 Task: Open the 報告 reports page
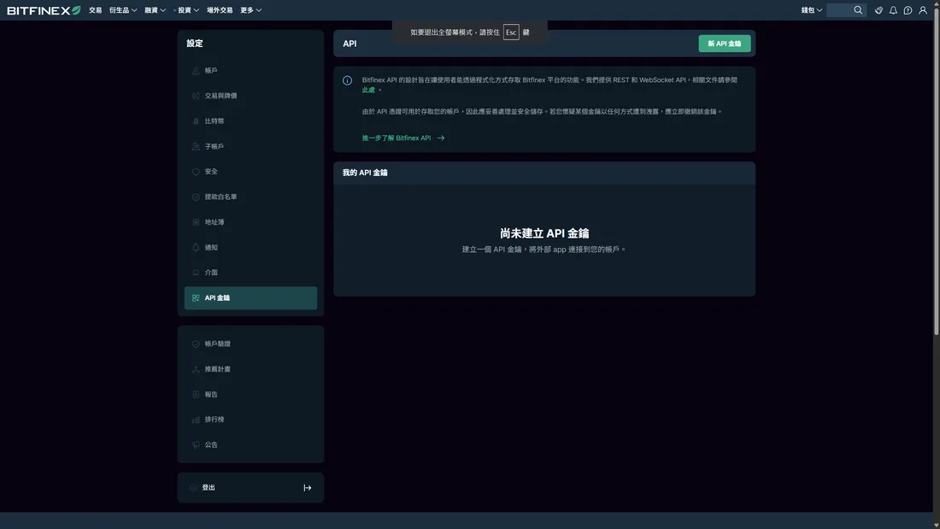coord(250,394)
